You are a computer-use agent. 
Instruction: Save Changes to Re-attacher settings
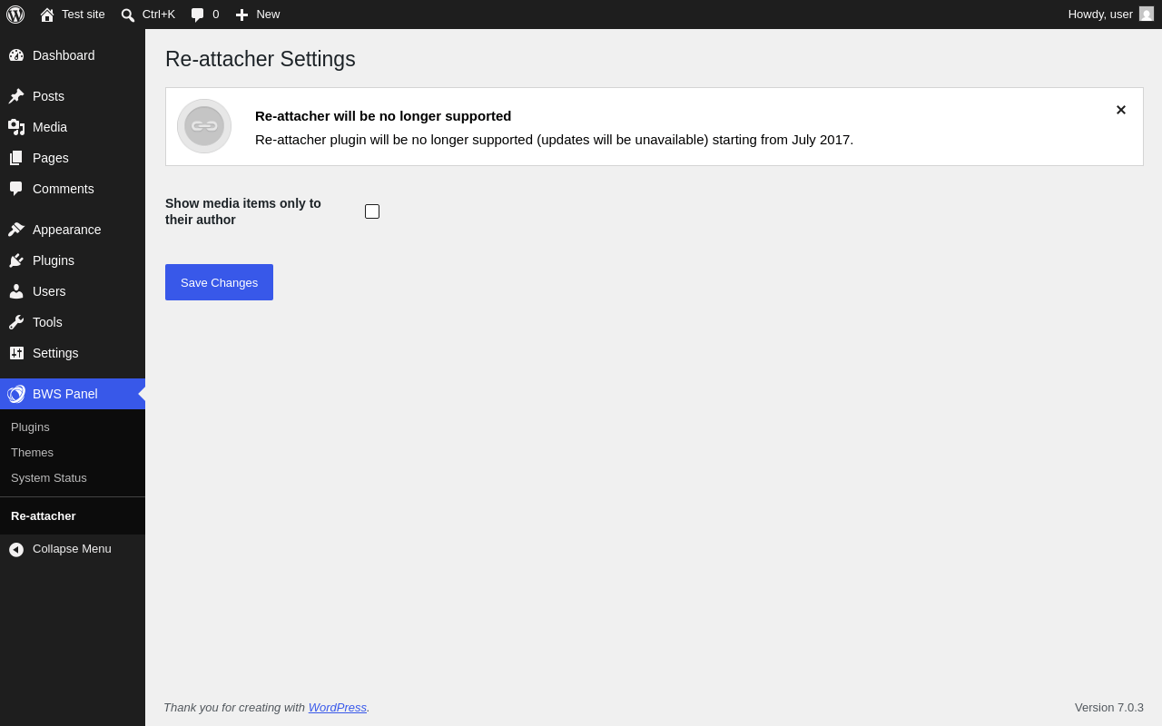[x=219, y=282]
